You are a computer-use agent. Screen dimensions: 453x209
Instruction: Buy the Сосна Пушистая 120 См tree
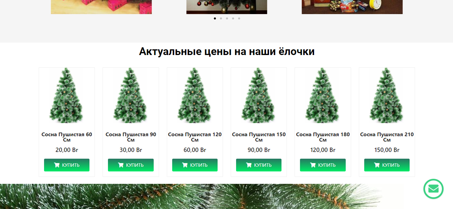tap(195, 165)
